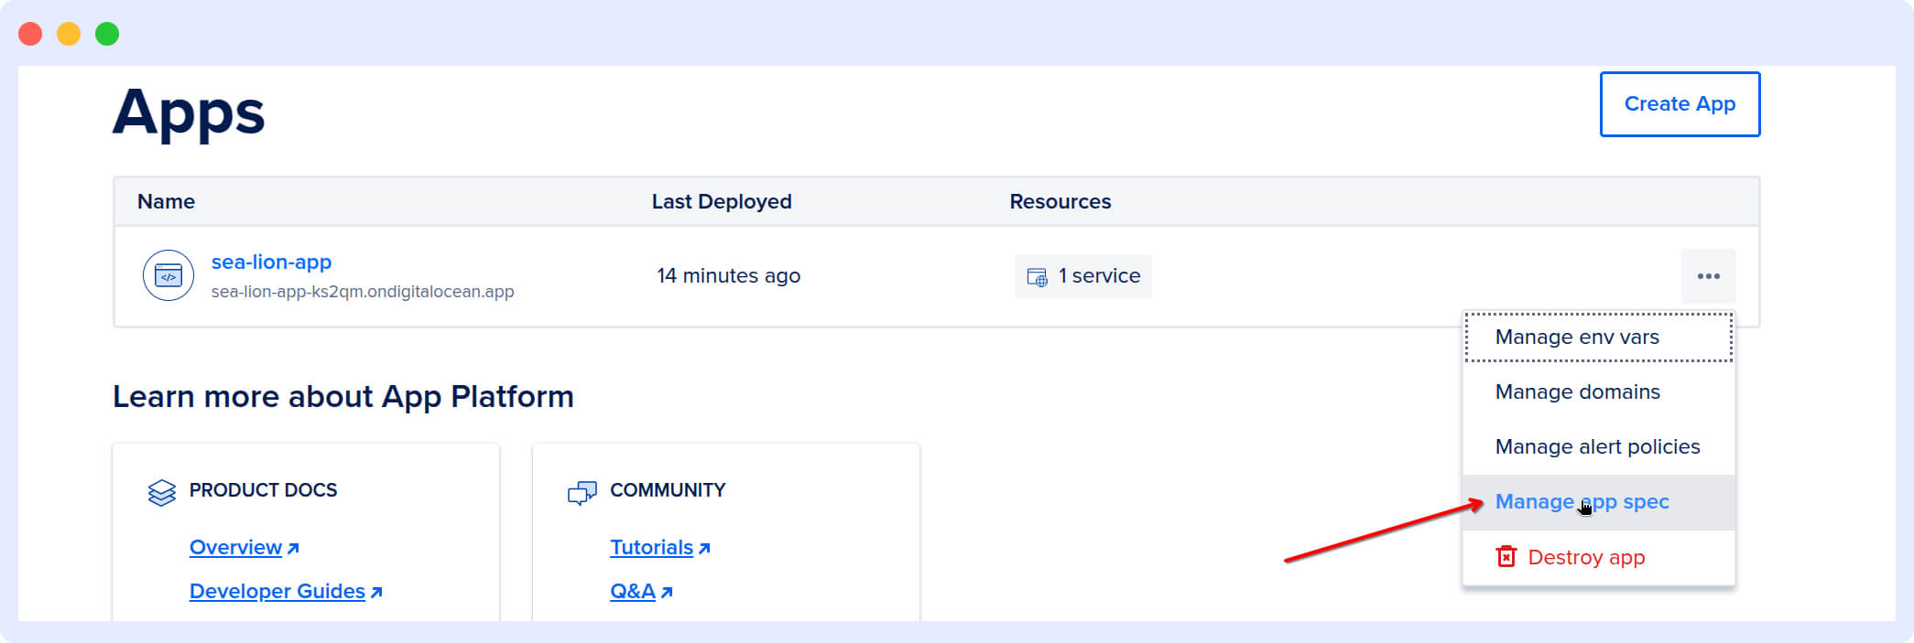Open the community Tutorials link
Image resolution: width=1914 pixels, height=643 pixels.
[x=651, y=547]
